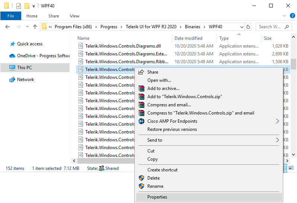The image size is (297, 203).
Task: Click the shield icon next to Delete
Action: click(x=141, y=178)
